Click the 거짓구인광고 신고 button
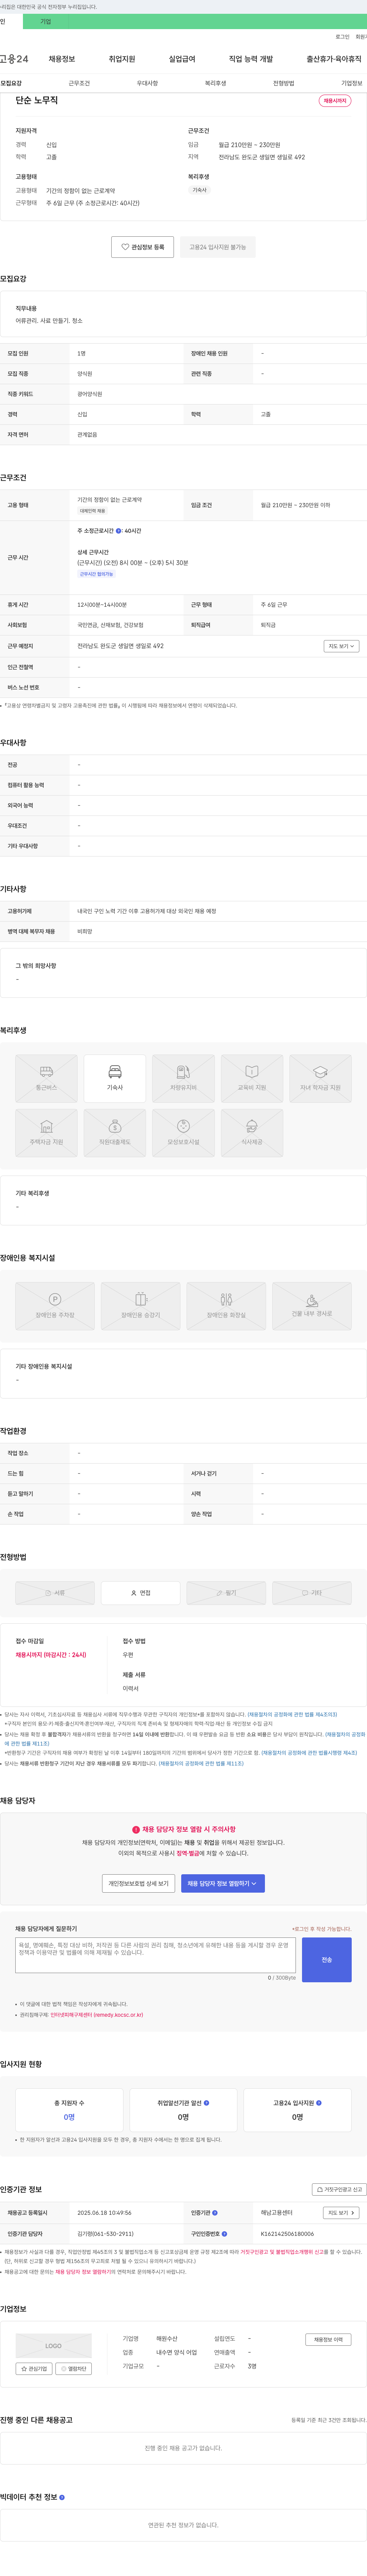 [339, 2189]
